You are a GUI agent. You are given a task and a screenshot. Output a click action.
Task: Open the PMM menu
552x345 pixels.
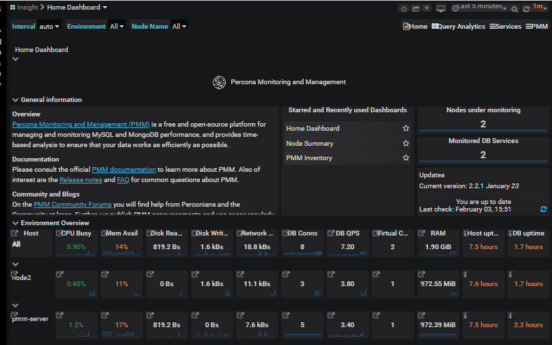point(537,27)
